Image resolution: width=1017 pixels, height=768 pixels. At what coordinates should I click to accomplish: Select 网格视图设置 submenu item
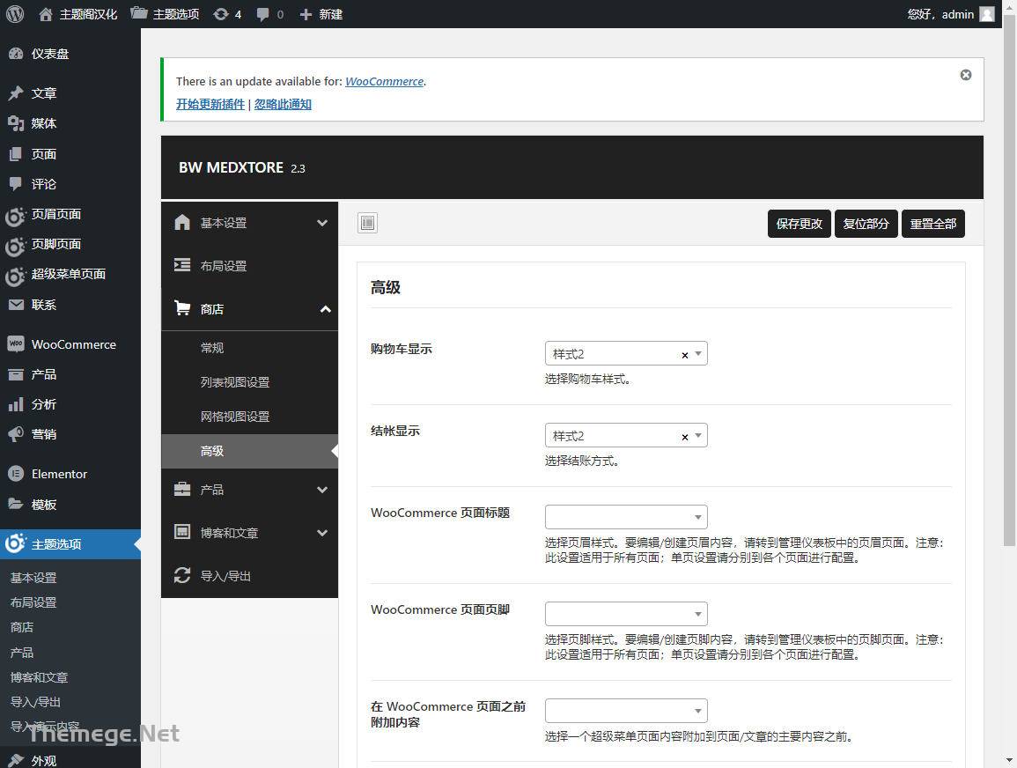(250, 417)
